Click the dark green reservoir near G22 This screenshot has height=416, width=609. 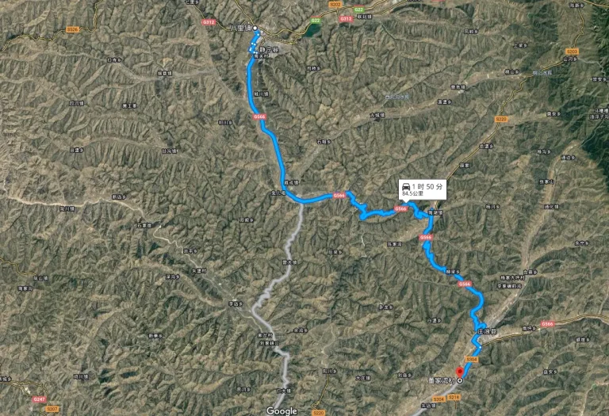click(x=312, y=31)
